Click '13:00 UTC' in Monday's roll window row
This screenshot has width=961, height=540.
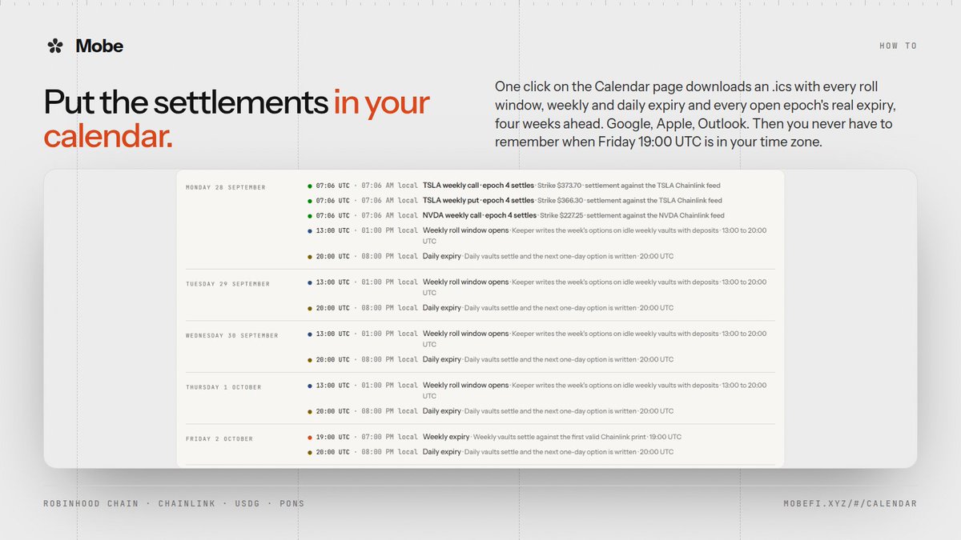(333, 230)
